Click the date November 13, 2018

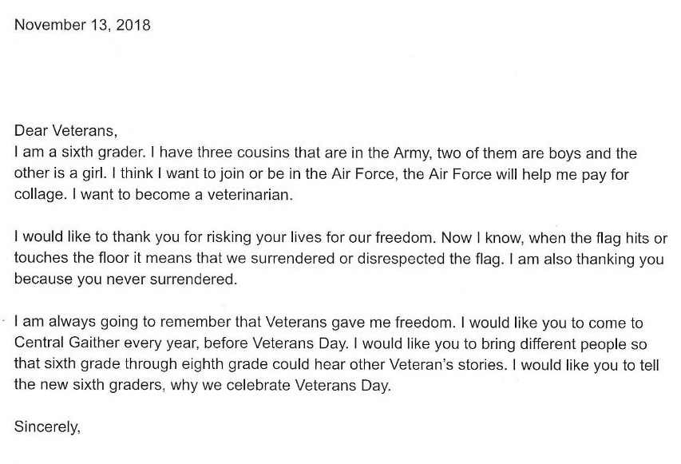coord(82,25)
